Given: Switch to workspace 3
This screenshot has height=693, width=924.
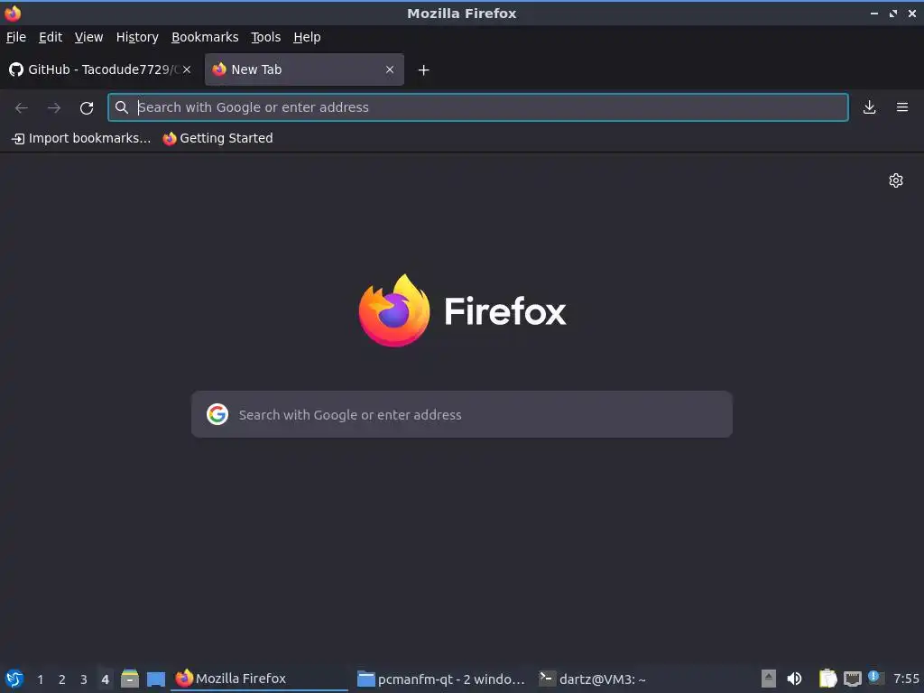Looking at the screenshot, I should pyautogui.click(x=84, y=679).
